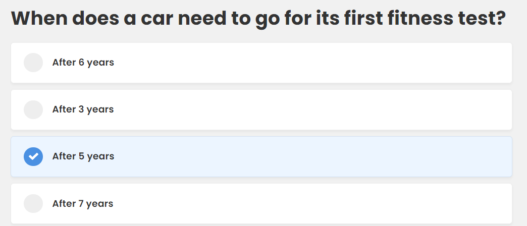The image size is (527, 226).
Task: Click the "After 5 years" answer text
Action: pyautogui.click(x=83, y=156)
